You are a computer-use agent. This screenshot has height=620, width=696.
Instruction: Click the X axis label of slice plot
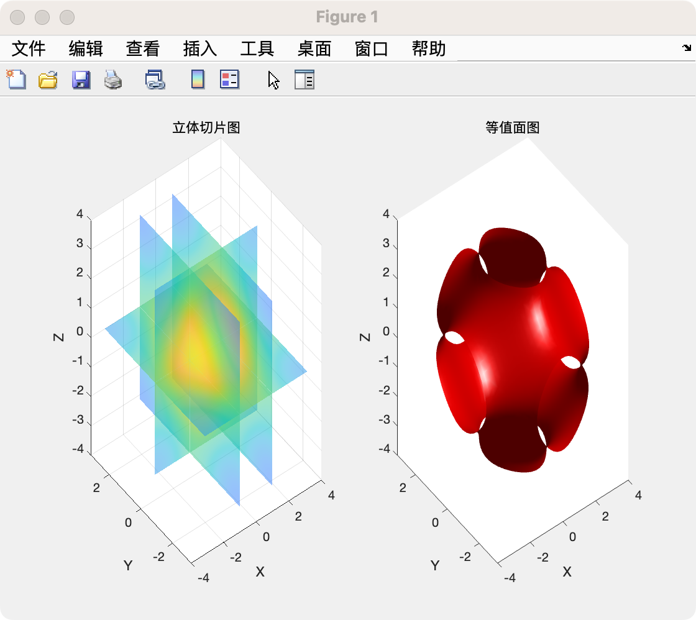point(260,572)
